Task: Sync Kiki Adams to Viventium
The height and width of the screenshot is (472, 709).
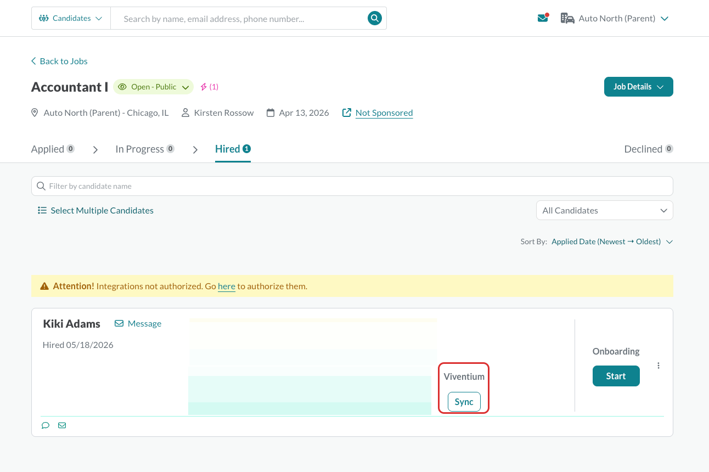Action: click(464, 402)
